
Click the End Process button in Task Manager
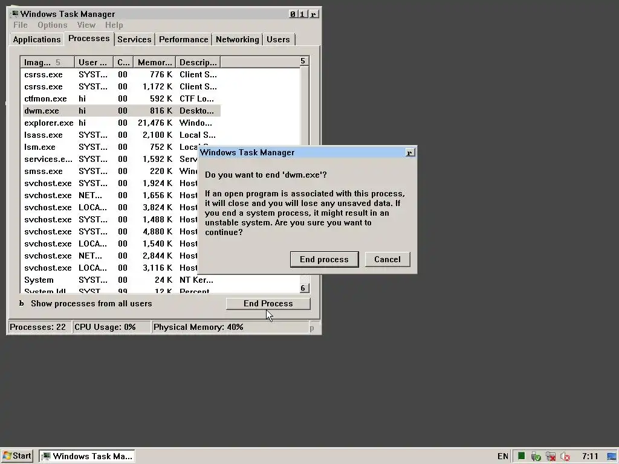click(268, 303)
